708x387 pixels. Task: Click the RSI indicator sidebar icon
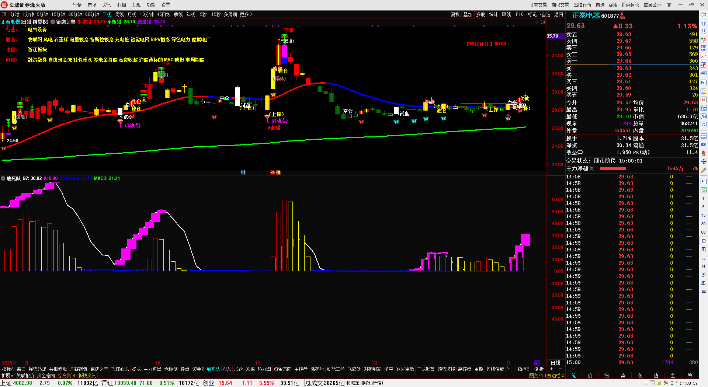pos(704,144)
